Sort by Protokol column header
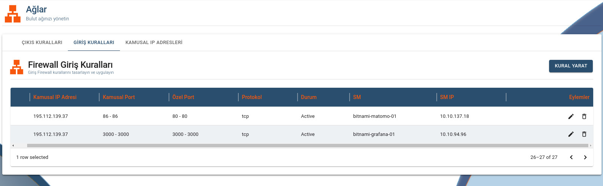 pos(252,97)
